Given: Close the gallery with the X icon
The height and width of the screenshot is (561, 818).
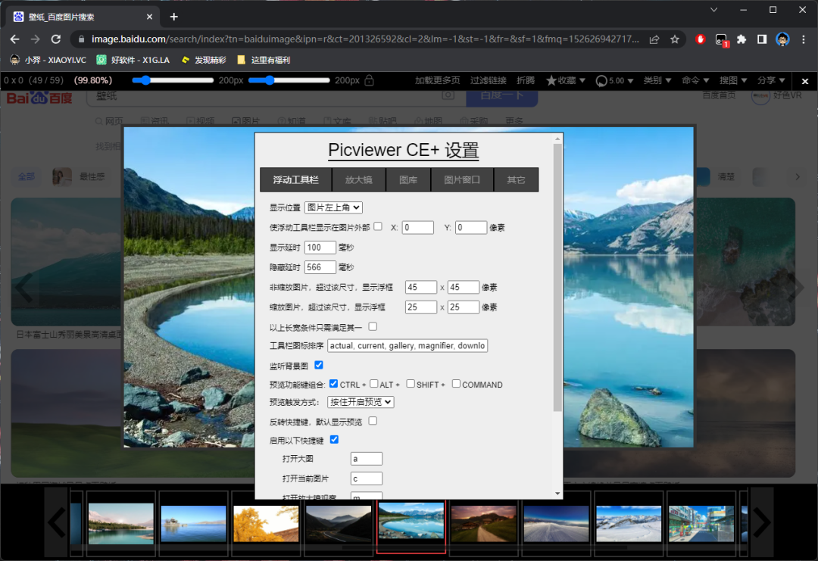Looking at the screenshot, I should (805, 81).
